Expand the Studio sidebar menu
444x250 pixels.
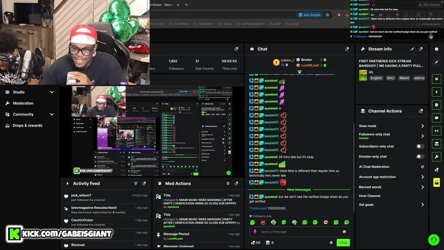[52, 92]
